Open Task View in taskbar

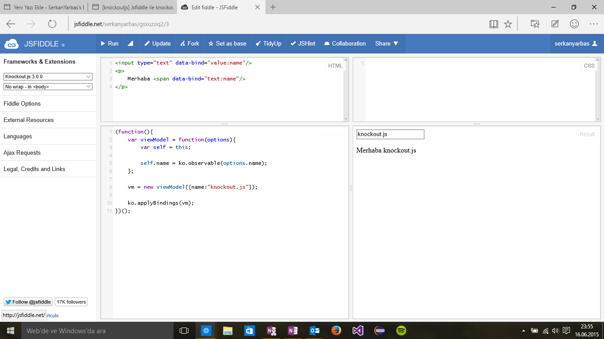coord(184,330)
